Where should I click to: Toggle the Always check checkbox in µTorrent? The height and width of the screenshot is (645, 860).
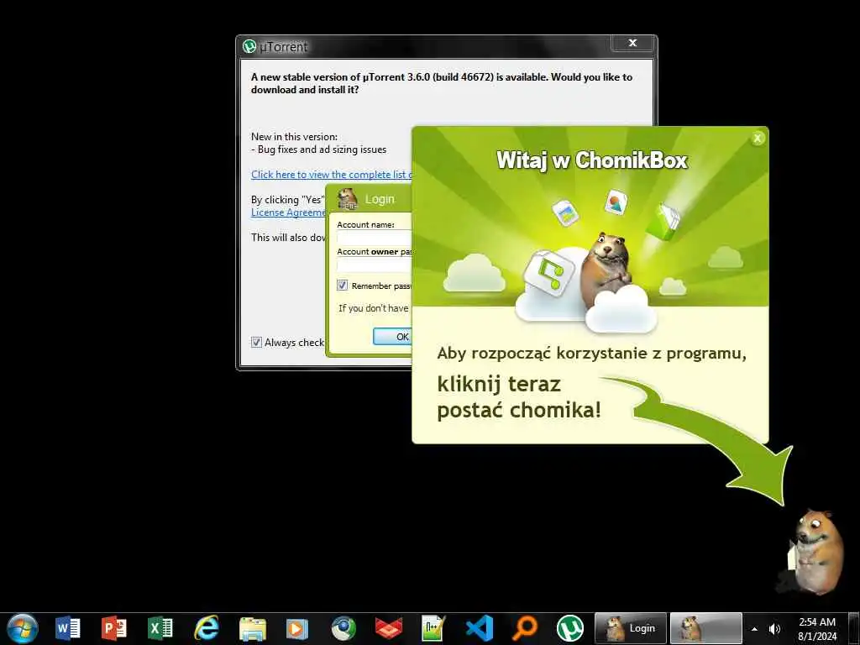pyautogui.click(x=256, y=343)
